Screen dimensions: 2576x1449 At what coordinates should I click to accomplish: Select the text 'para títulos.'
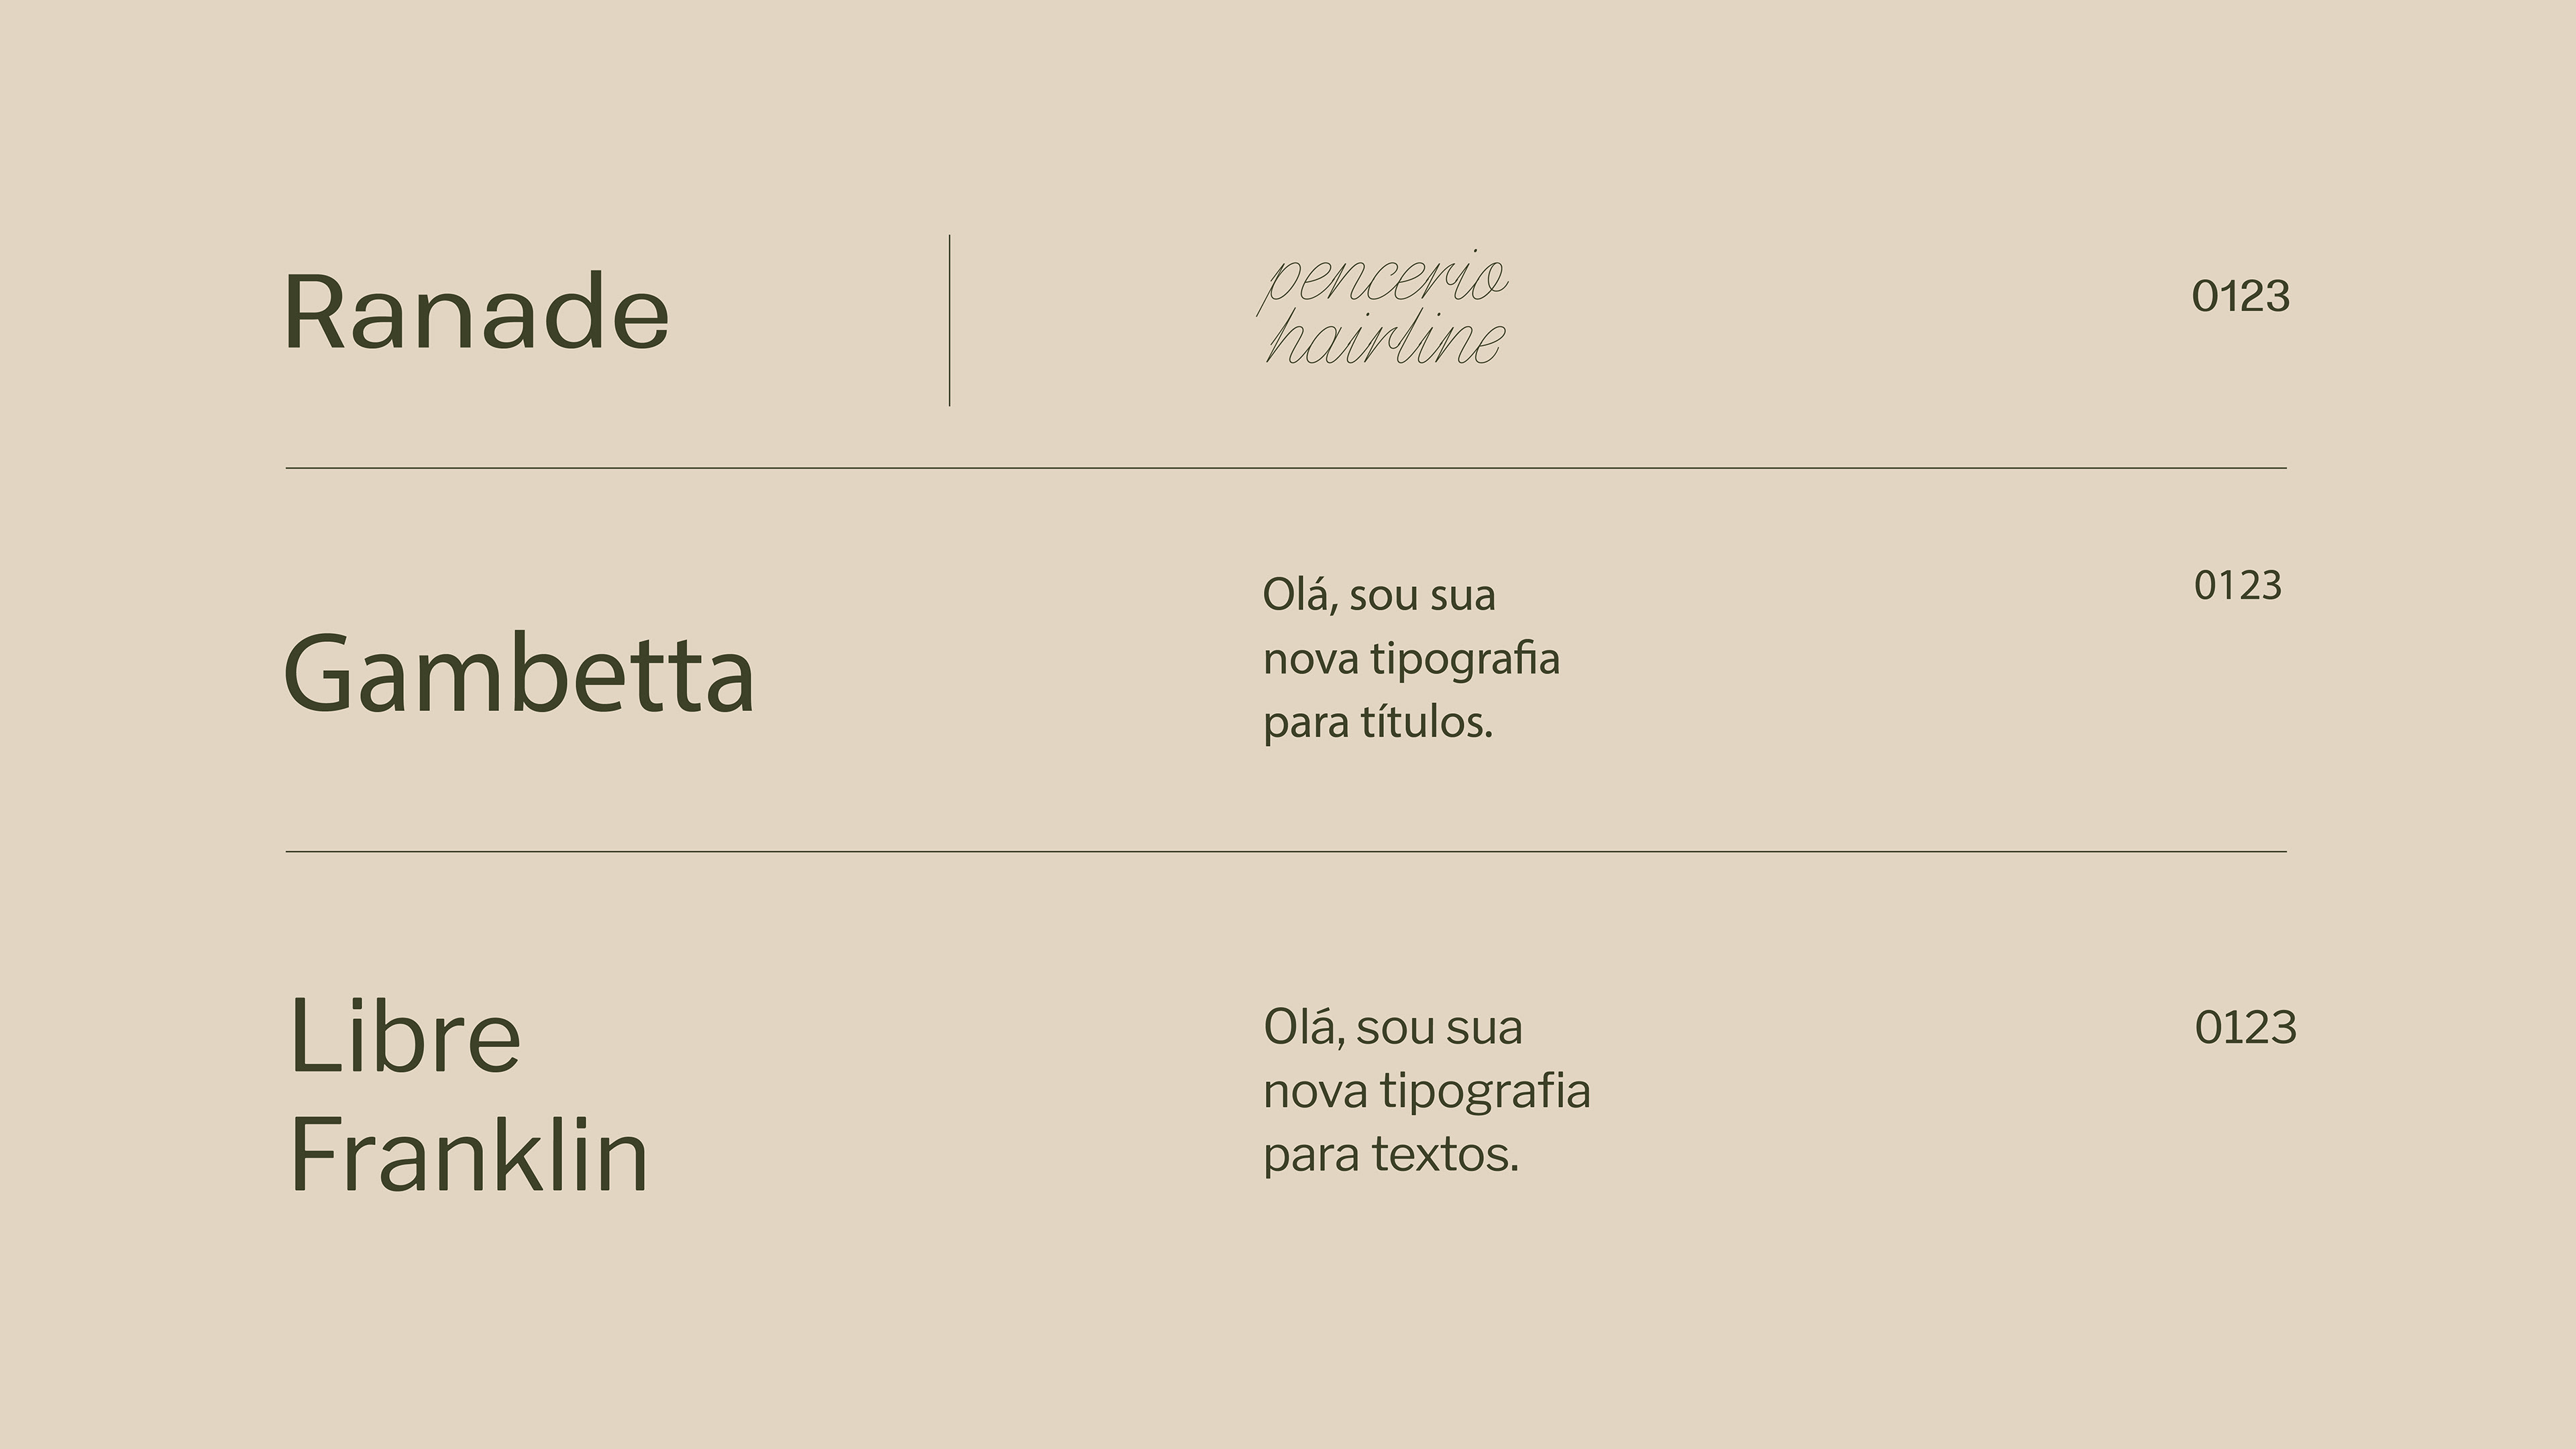tap(1378, 722)
